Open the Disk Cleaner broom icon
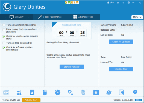Screen dimensions: 144x103 (x=32, y=92)
